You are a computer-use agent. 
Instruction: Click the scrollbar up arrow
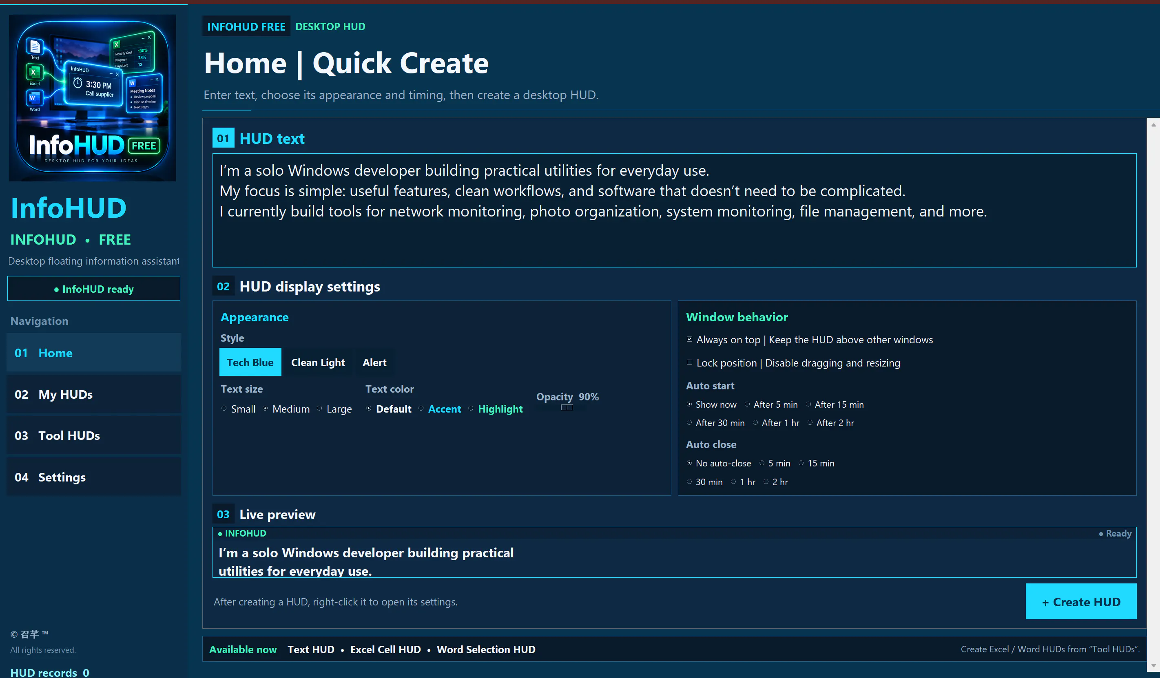1153,125
